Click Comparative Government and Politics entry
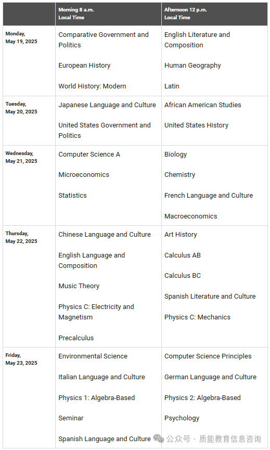The height and width of the screenshot is (450, 270). [104, 40]
